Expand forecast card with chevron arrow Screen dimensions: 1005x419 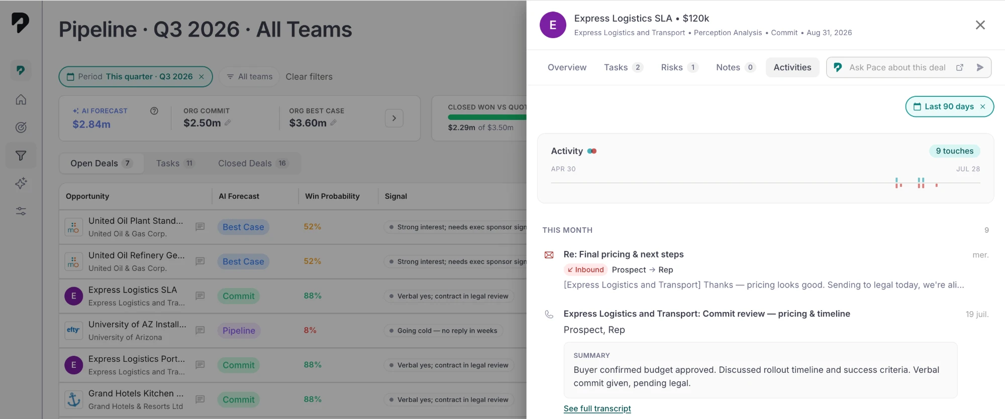pos(394,118)
